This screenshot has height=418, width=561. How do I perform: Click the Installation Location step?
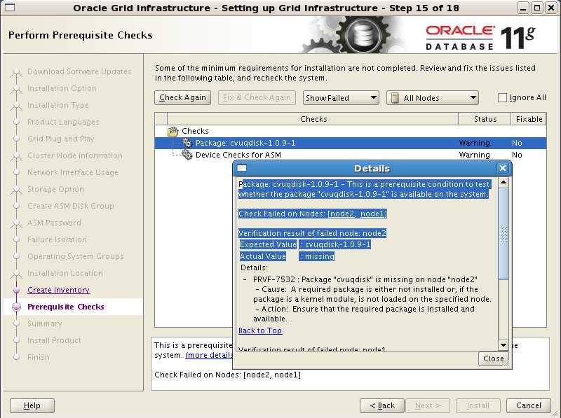pos(65,273)
